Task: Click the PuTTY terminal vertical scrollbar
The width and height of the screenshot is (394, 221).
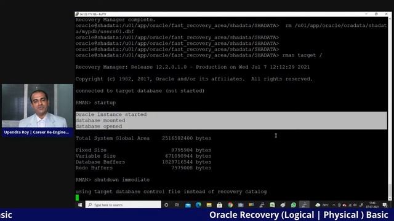Action: (390, 108)
